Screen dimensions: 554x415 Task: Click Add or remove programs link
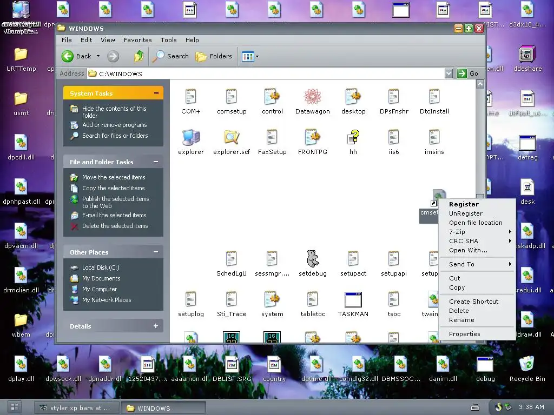[x=115, y=125]
